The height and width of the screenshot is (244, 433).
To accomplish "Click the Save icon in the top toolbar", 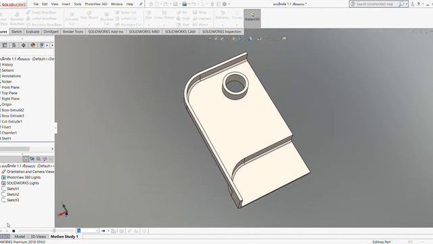I will point(175,4).
